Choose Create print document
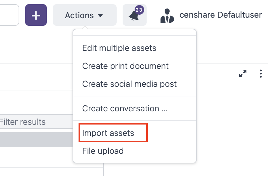The width and height of the screenshot is (277, 176). click(x=125, y=66)
